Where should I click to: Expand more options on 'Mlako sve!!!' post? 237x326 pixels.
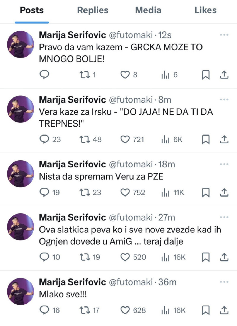tap(224, 282)
